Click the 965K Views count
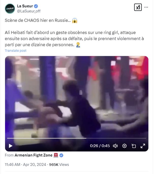The image size is (157, 174). tap(59, 164)
